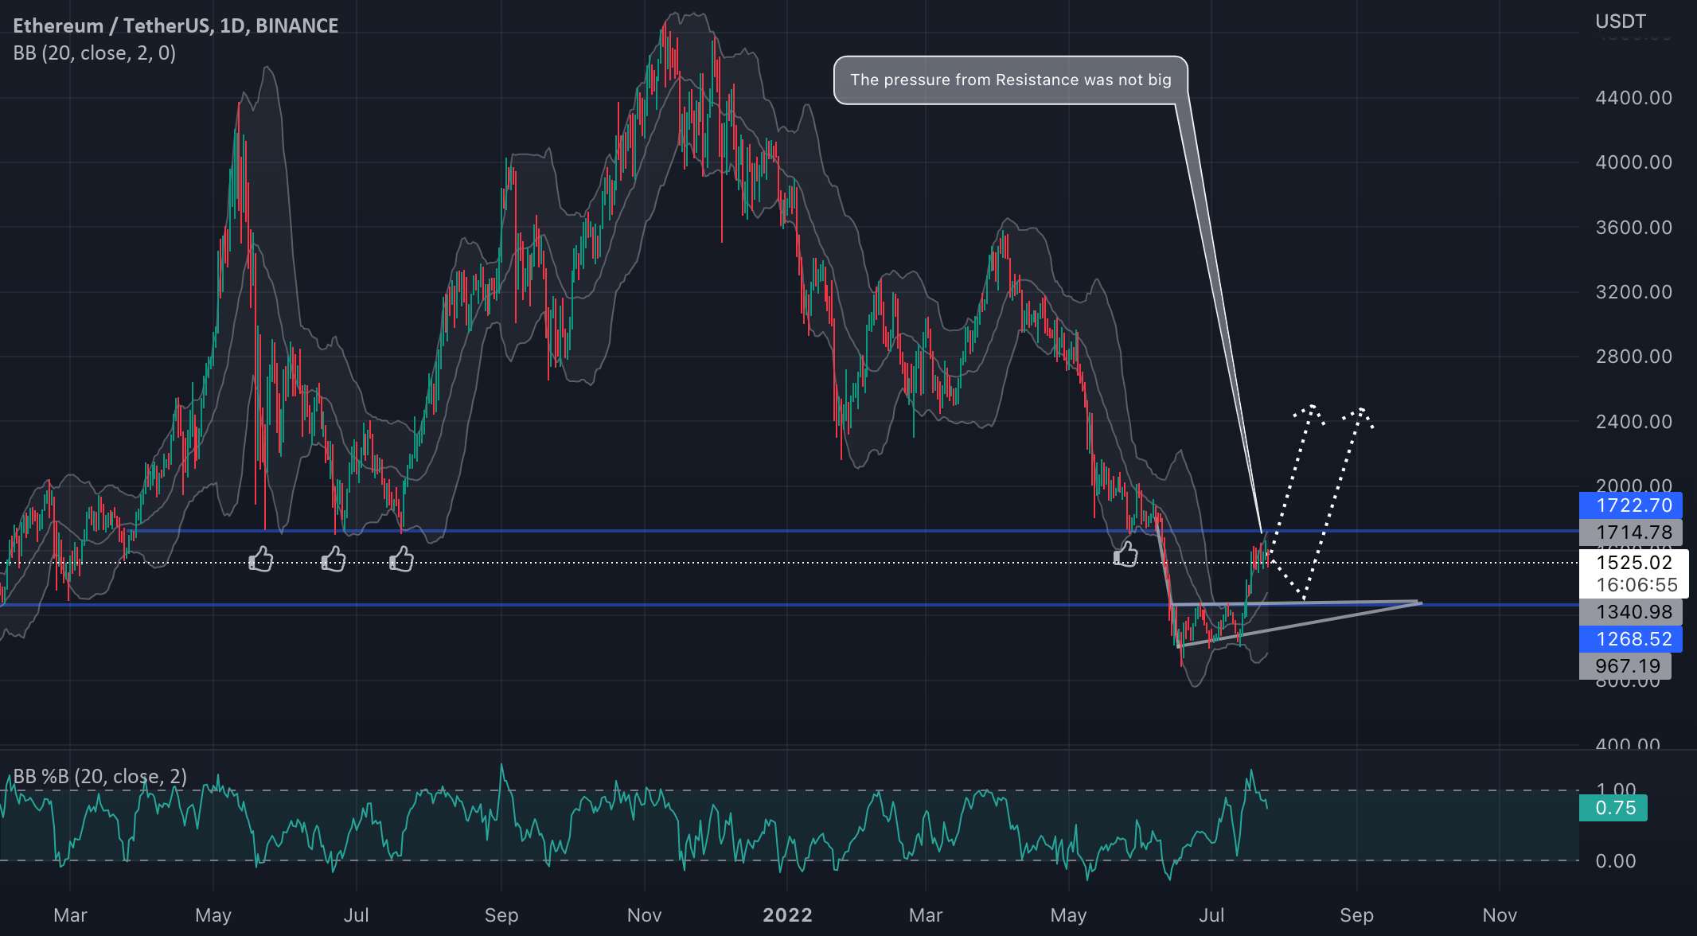Select the BB (20, close, 2, 0) indicator label
This screenshot has height=936, width=1697.
95,53
